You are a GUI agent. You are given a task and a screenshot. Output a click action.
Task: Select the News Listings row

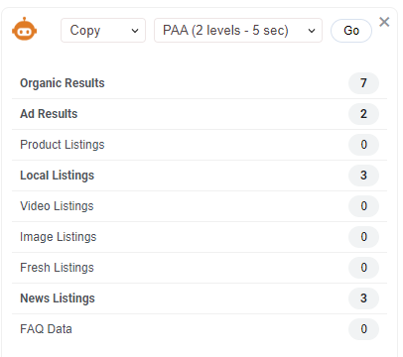pyautogui.click(x=200, y=298)
